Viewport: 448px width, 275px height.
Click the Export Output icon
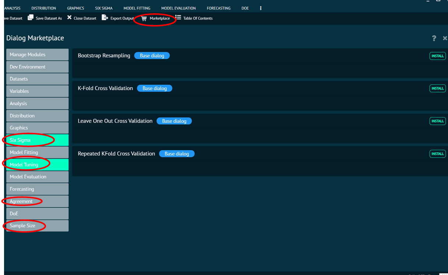coord(105,18)
